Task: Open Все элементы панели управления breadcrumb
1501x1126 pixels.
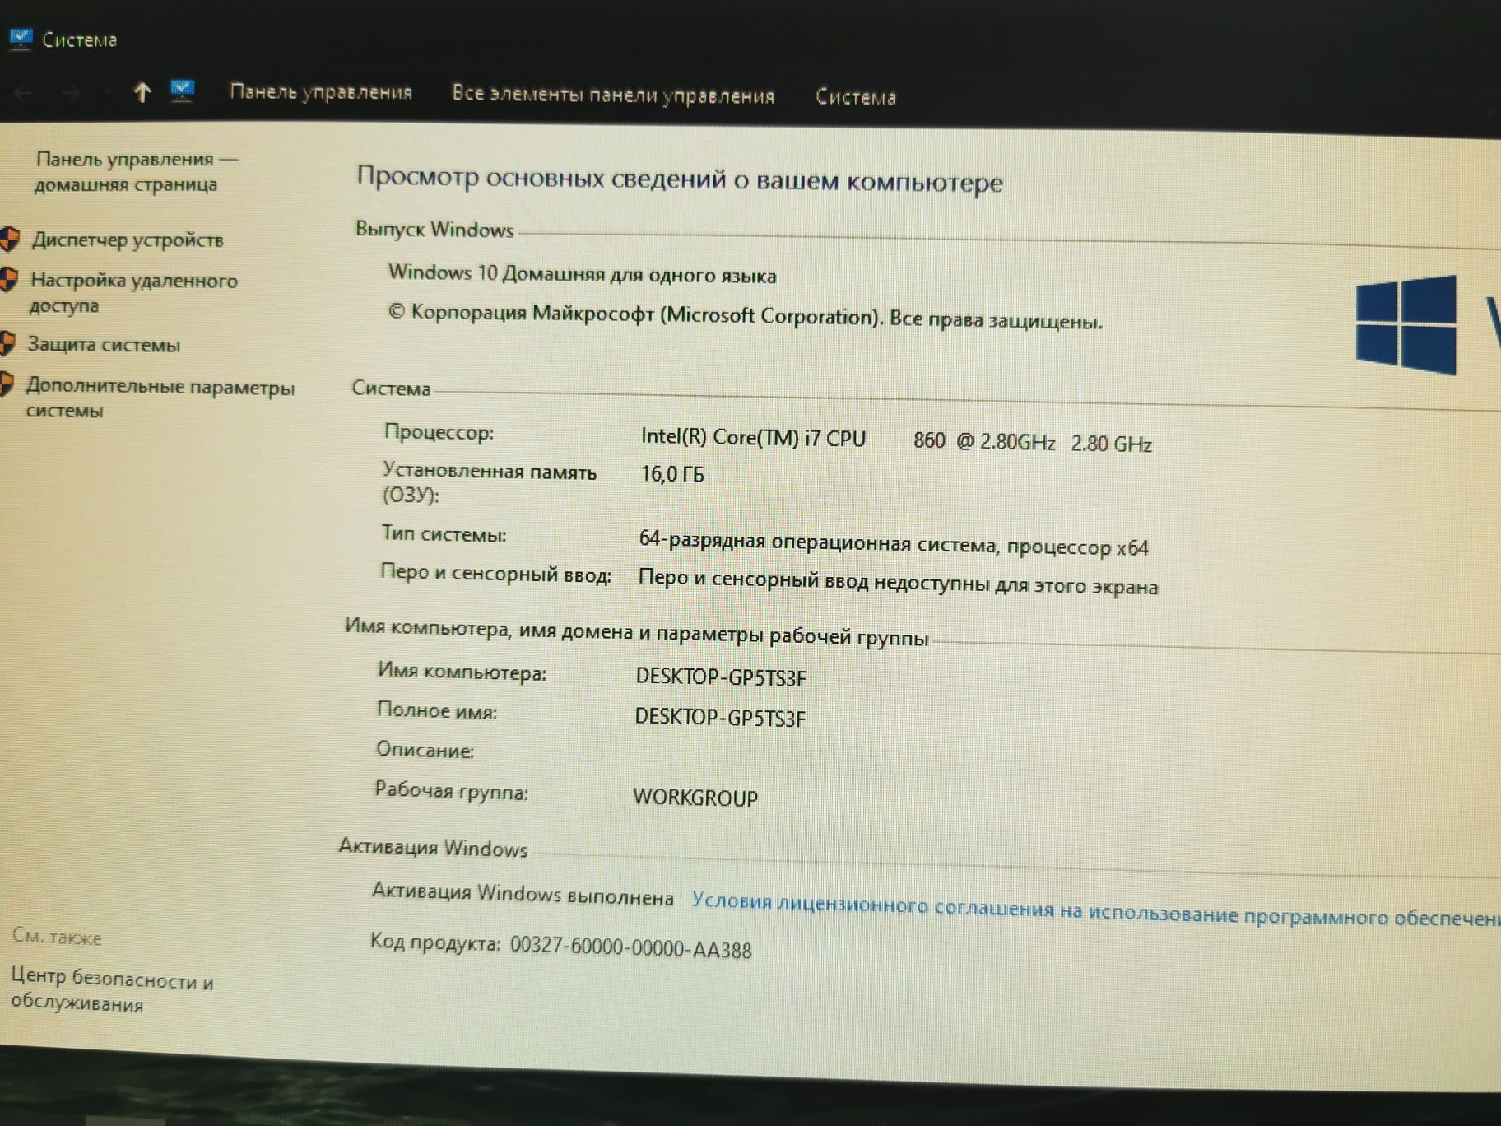Action: tap(613, 95)
